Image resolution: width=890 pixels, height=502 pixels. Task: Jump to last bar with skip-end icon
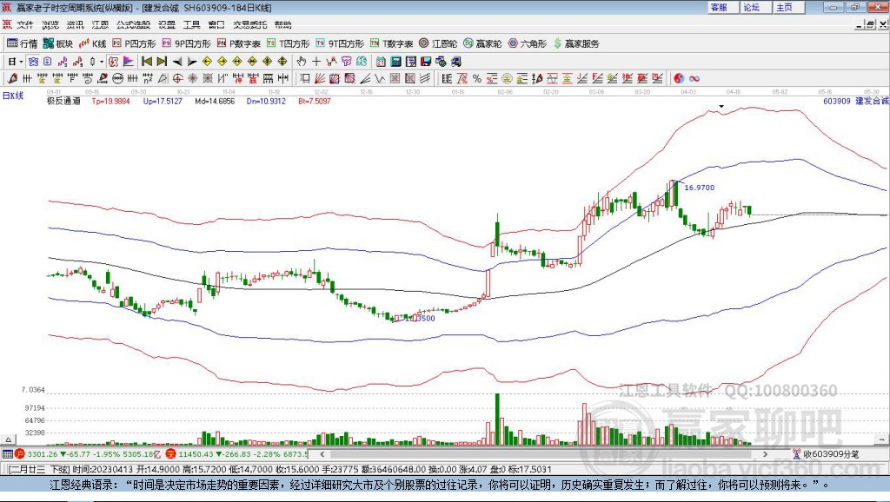(162, 62)
